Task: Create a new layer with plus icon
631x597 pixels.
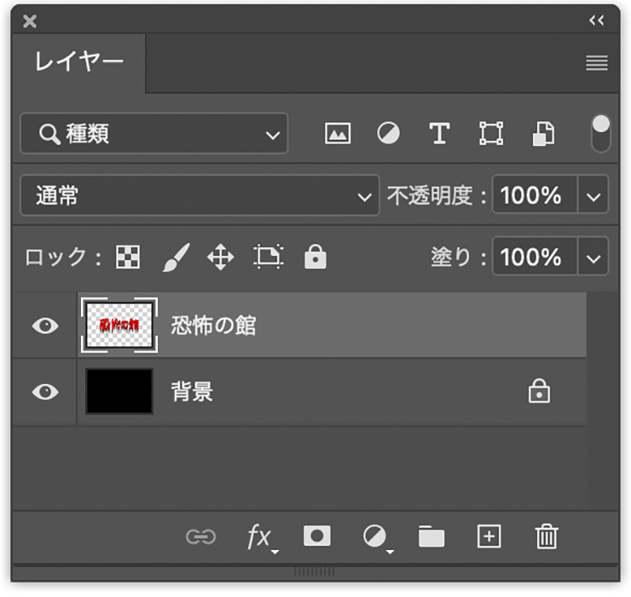Action: (x=489, y=536)
